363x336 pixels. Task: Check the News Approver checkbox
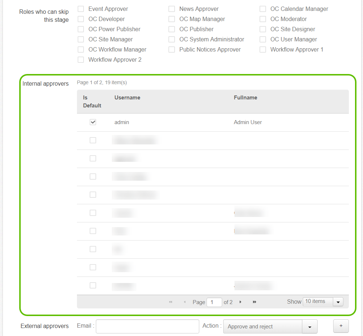(172, 9)
